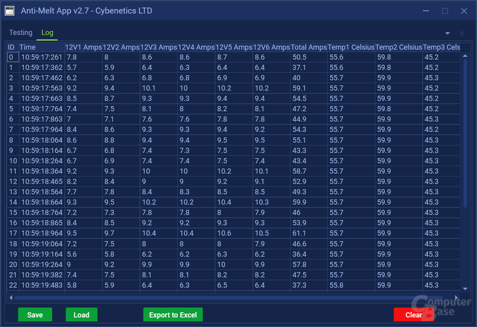Sort by the ID column header
The image size is (477, 327).
coord(13,47)
